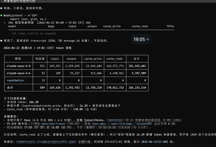Click the 'import json, glob, os…' line
This screenshot has width=216, height=147.
click(x=28, y=19)
